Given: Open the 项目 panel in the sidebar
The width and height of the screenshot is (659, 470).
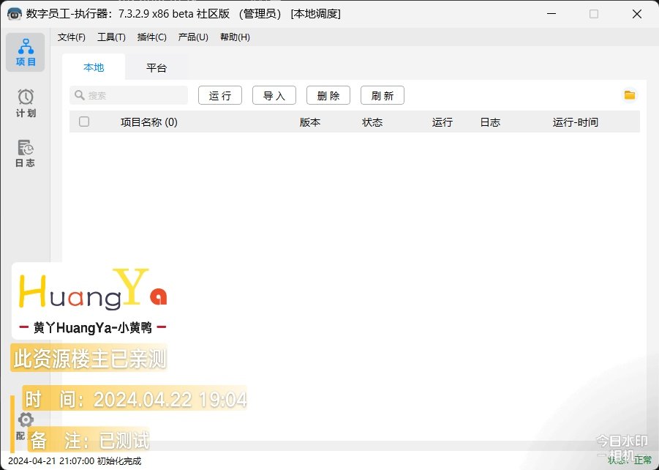Looking at the screenshot, I should click(26, 52).
